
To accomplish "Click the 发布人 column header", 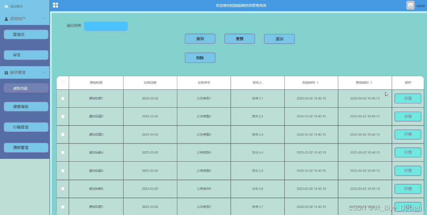I will 257,83.
